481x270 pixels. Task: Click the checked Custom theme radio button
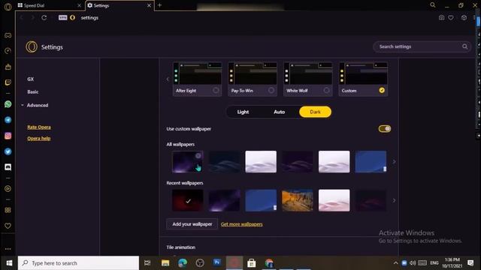tap(382, 90)
